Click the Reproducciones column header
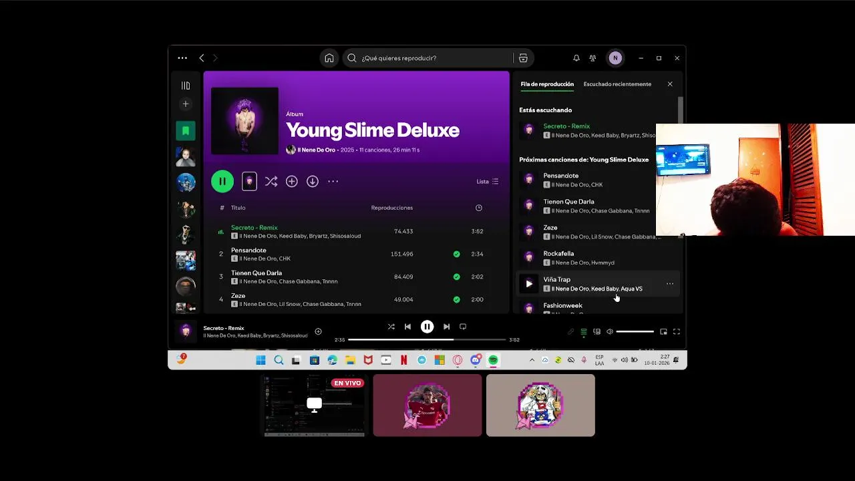The height and width of the screenshot is (481, 855). click(392, 208)
